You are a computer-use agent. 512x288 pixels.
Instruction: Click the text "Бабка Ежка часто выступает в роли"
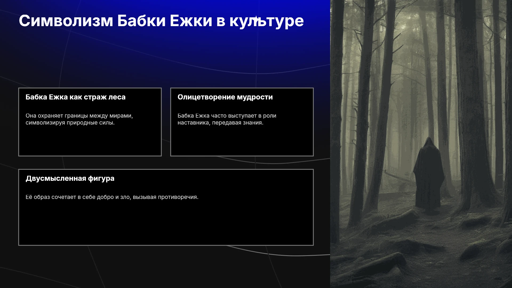coord(227,116)
